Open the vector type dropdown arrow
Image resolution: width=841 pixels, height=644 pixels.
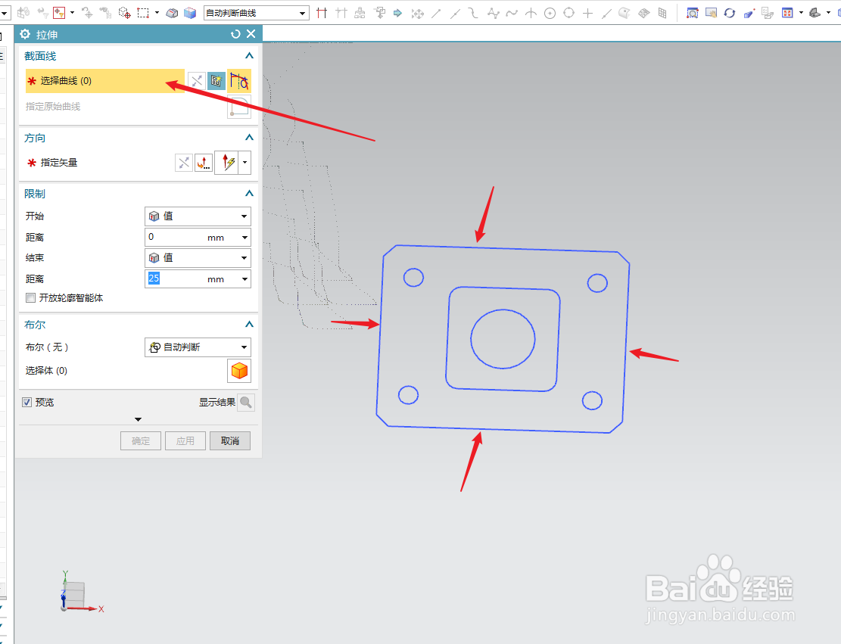(x=245, y=163)
